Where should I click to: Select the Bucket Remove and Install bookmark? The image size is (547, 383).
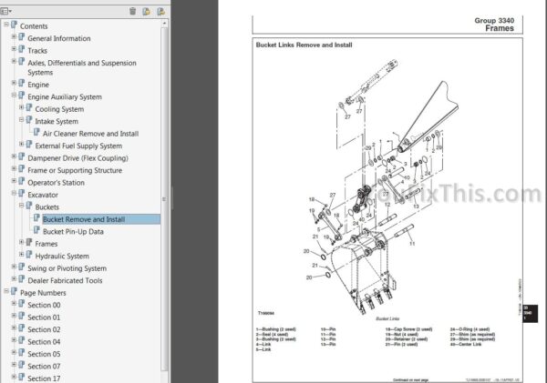click(x=84, y=219)
